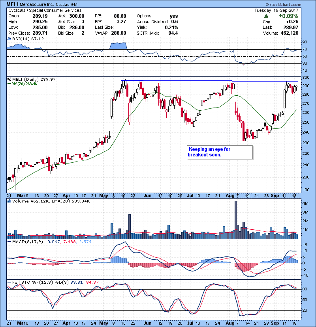316x327 pixels.
Task: Click the Annual Dividend value 0.6
Action: pos(175,22)
